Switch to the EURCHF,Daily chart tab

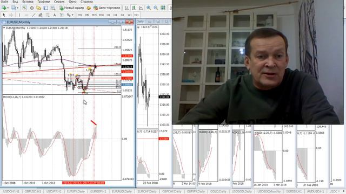pos(147,191)
